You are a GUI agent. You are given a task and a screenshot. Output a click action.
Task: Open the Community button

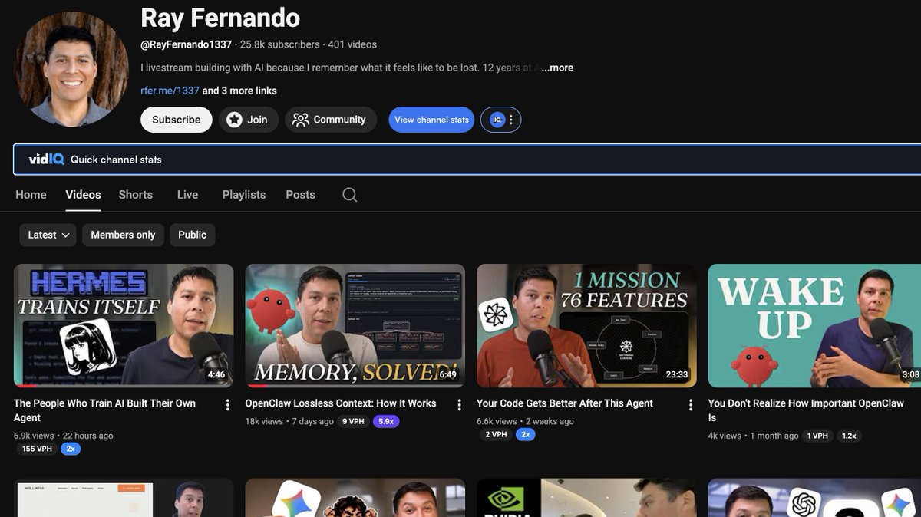(330, 120)
